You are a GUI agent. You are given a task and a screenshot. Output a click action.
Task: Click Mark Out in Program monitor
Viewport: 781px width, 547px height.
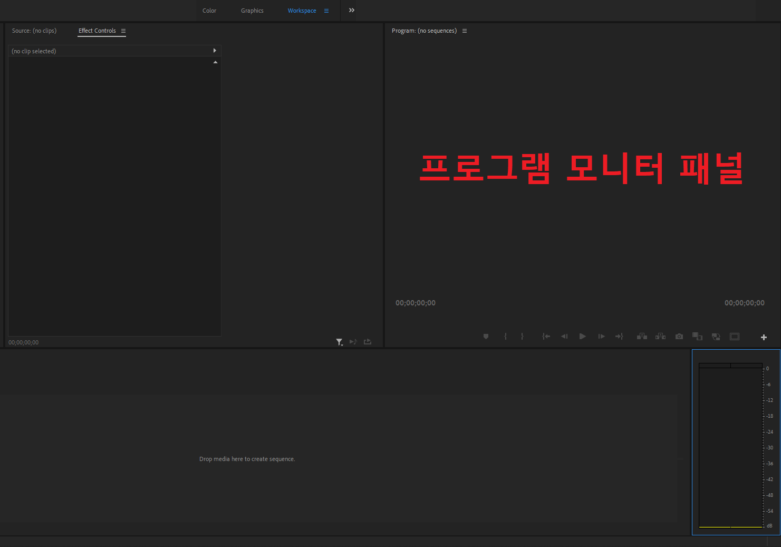(x=522, y=336)
